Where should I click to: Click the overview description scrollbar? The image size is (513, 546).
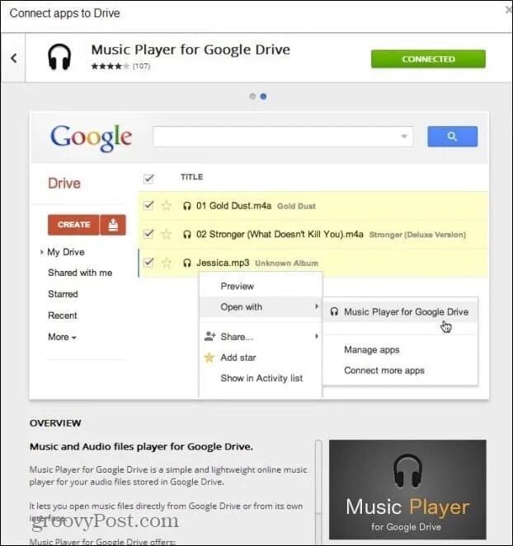(x=318, y=491)
